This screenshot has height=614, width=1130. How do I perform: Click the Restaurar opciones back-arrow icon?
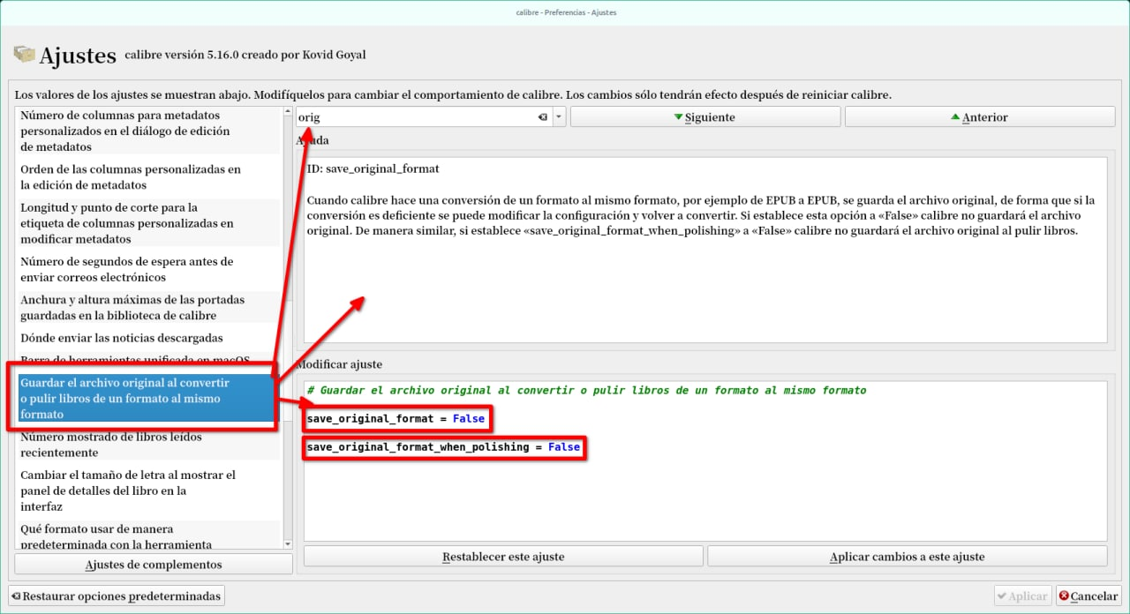point(16,596)
